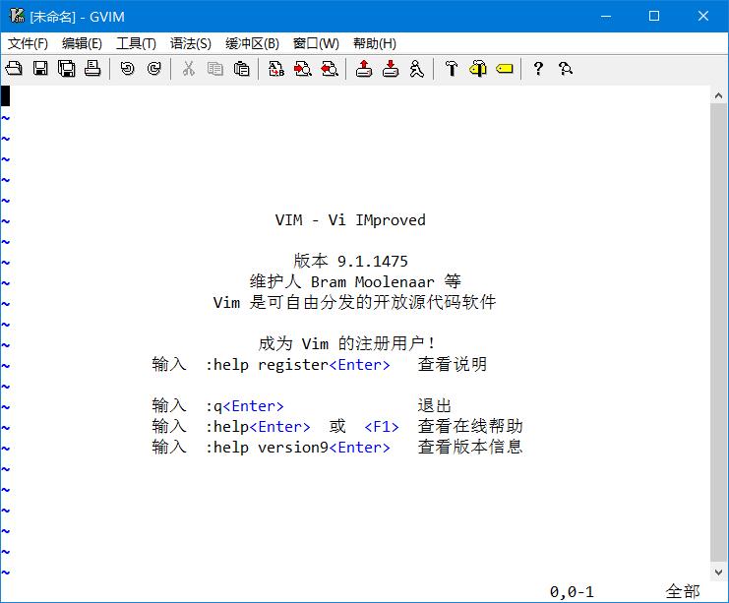Click the Redo toolbar icon
This screenshot has height=603, width=729.
coord(153,69)
